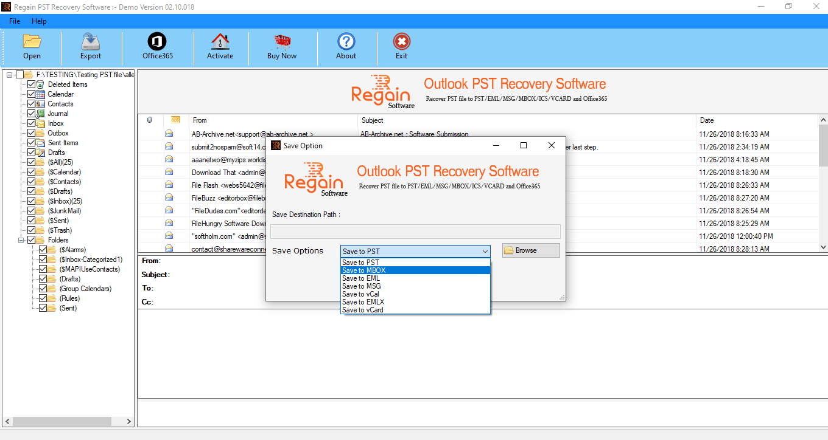Sort by the Subject column header
Screen dimensions: 828x440
pyautogui.click(x=527, y=120)
